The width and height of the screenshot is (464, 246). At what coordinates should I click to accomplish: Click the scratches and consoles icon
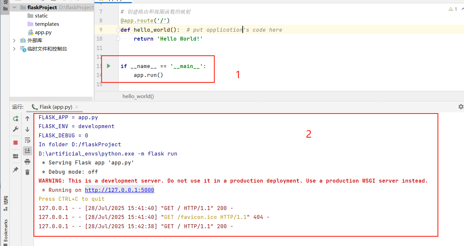pyautogui.click(x=23, y=49)
